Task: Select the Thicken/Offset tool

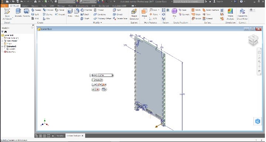Action: [x=102, y=19]
